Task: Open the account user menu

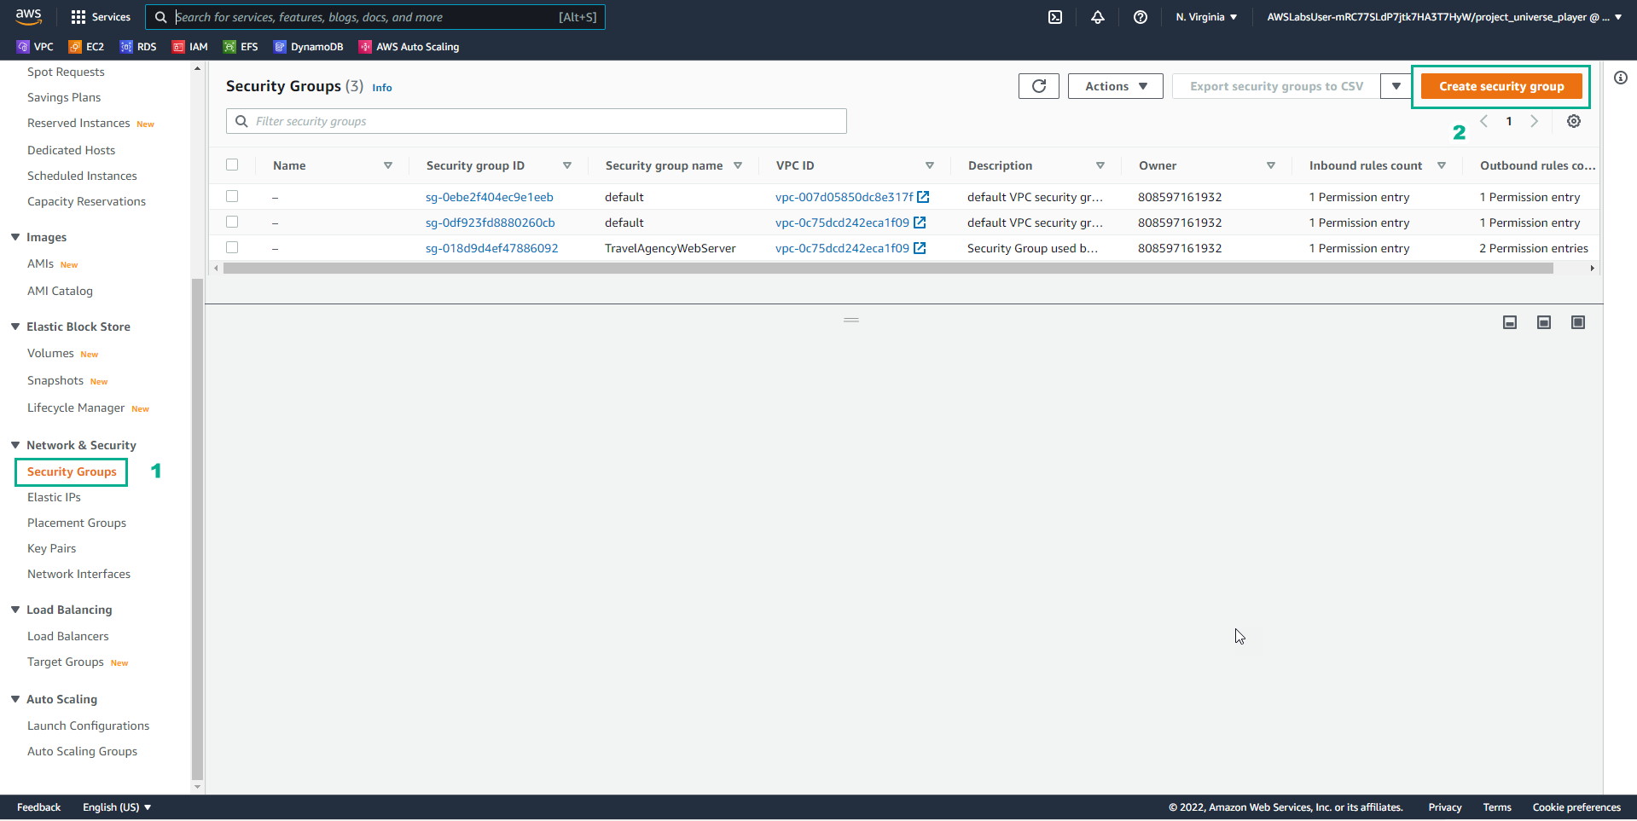Action: pyautogui.click(x=1444, y=17)
